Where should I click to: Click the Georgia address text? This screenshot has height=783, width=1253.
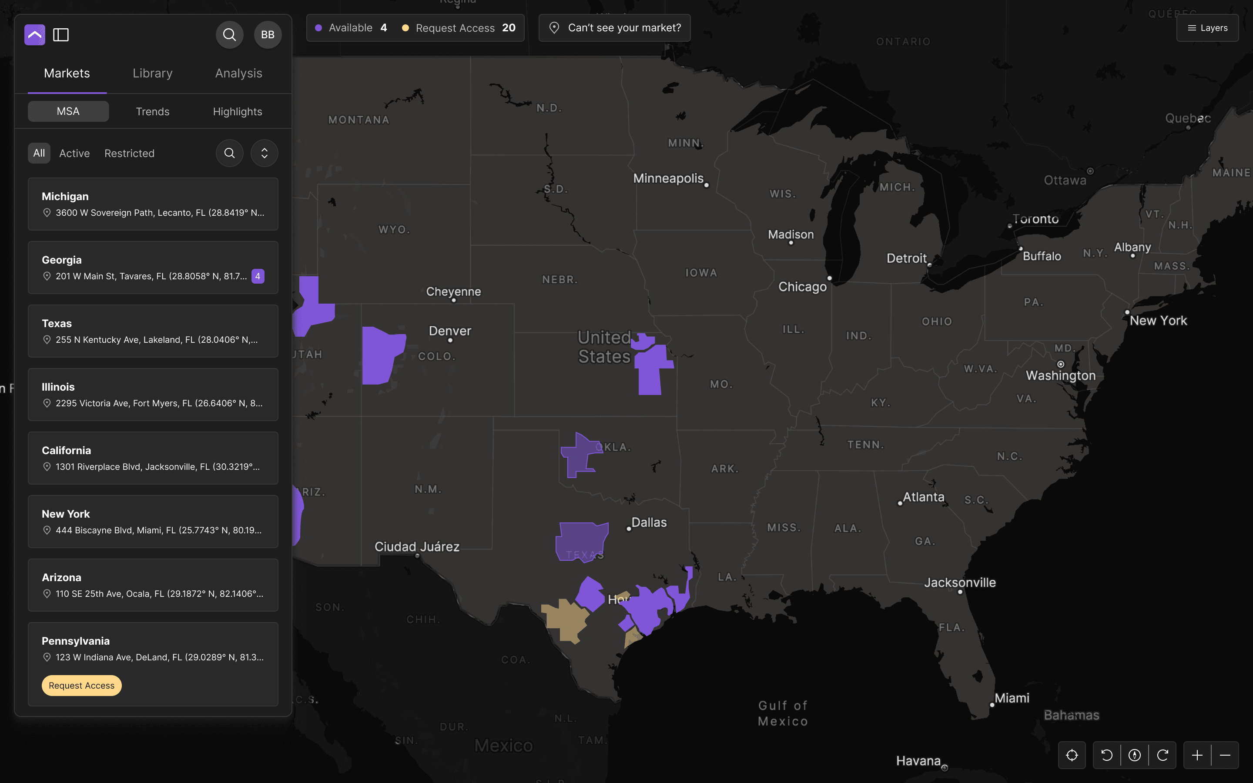click(151, 277)
